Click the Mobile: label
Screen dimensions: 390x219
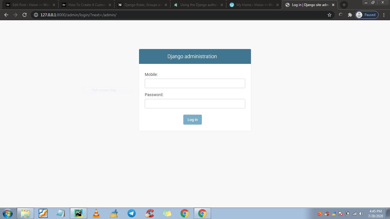click(x=151, y=74)
